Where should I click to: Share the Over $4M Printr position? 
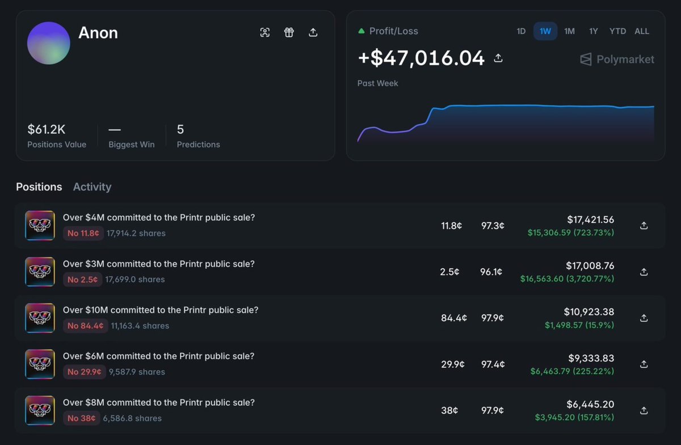coord(644,226)
